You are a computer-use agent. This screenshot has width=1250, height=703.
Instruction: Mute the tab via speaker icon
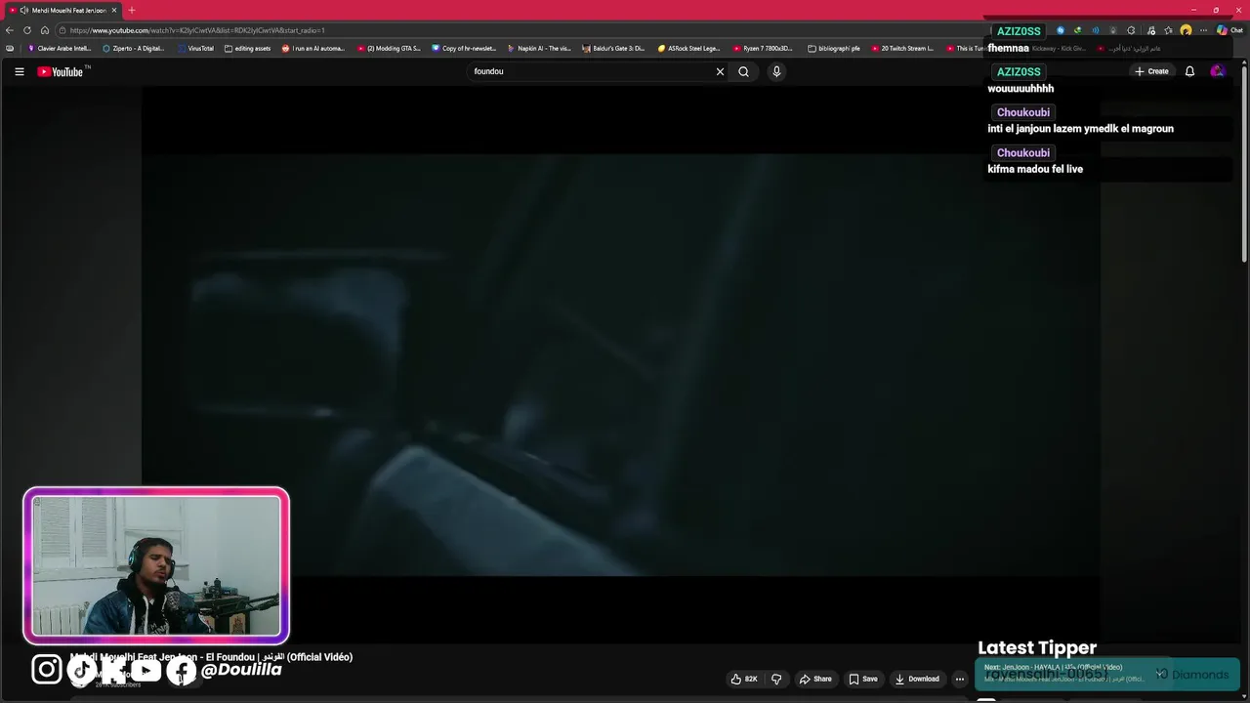tap(23, 10)
